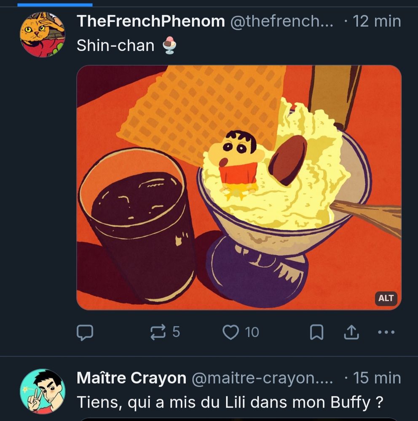Visit the @thefrench... handle

282,21
